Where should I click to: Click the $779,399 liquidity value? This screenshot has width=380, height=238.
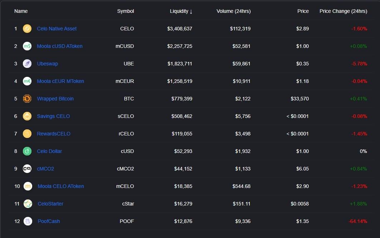(x=182, y=99)
